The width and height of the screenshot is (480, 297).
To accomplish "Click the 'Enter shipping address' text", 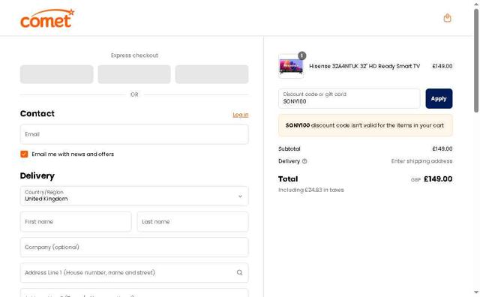I will [x=421, y=161].
